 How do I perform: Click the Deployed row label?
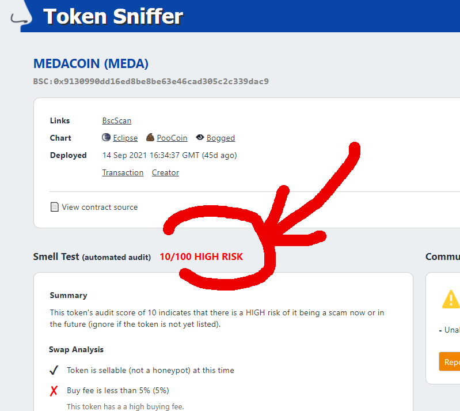pyautogui.click(x=69, y=155)
